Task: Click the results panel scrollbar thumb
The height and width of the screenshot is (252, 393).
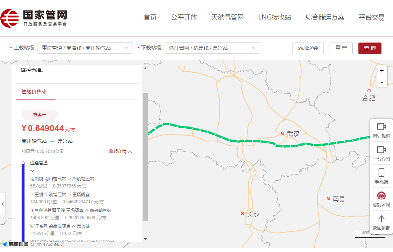Action: [x=145, y=156]
